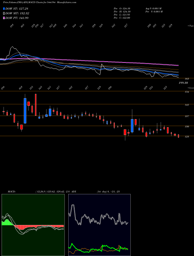
Task: Click the MunafaSutra.com text in the title
Action: (67, 2)
